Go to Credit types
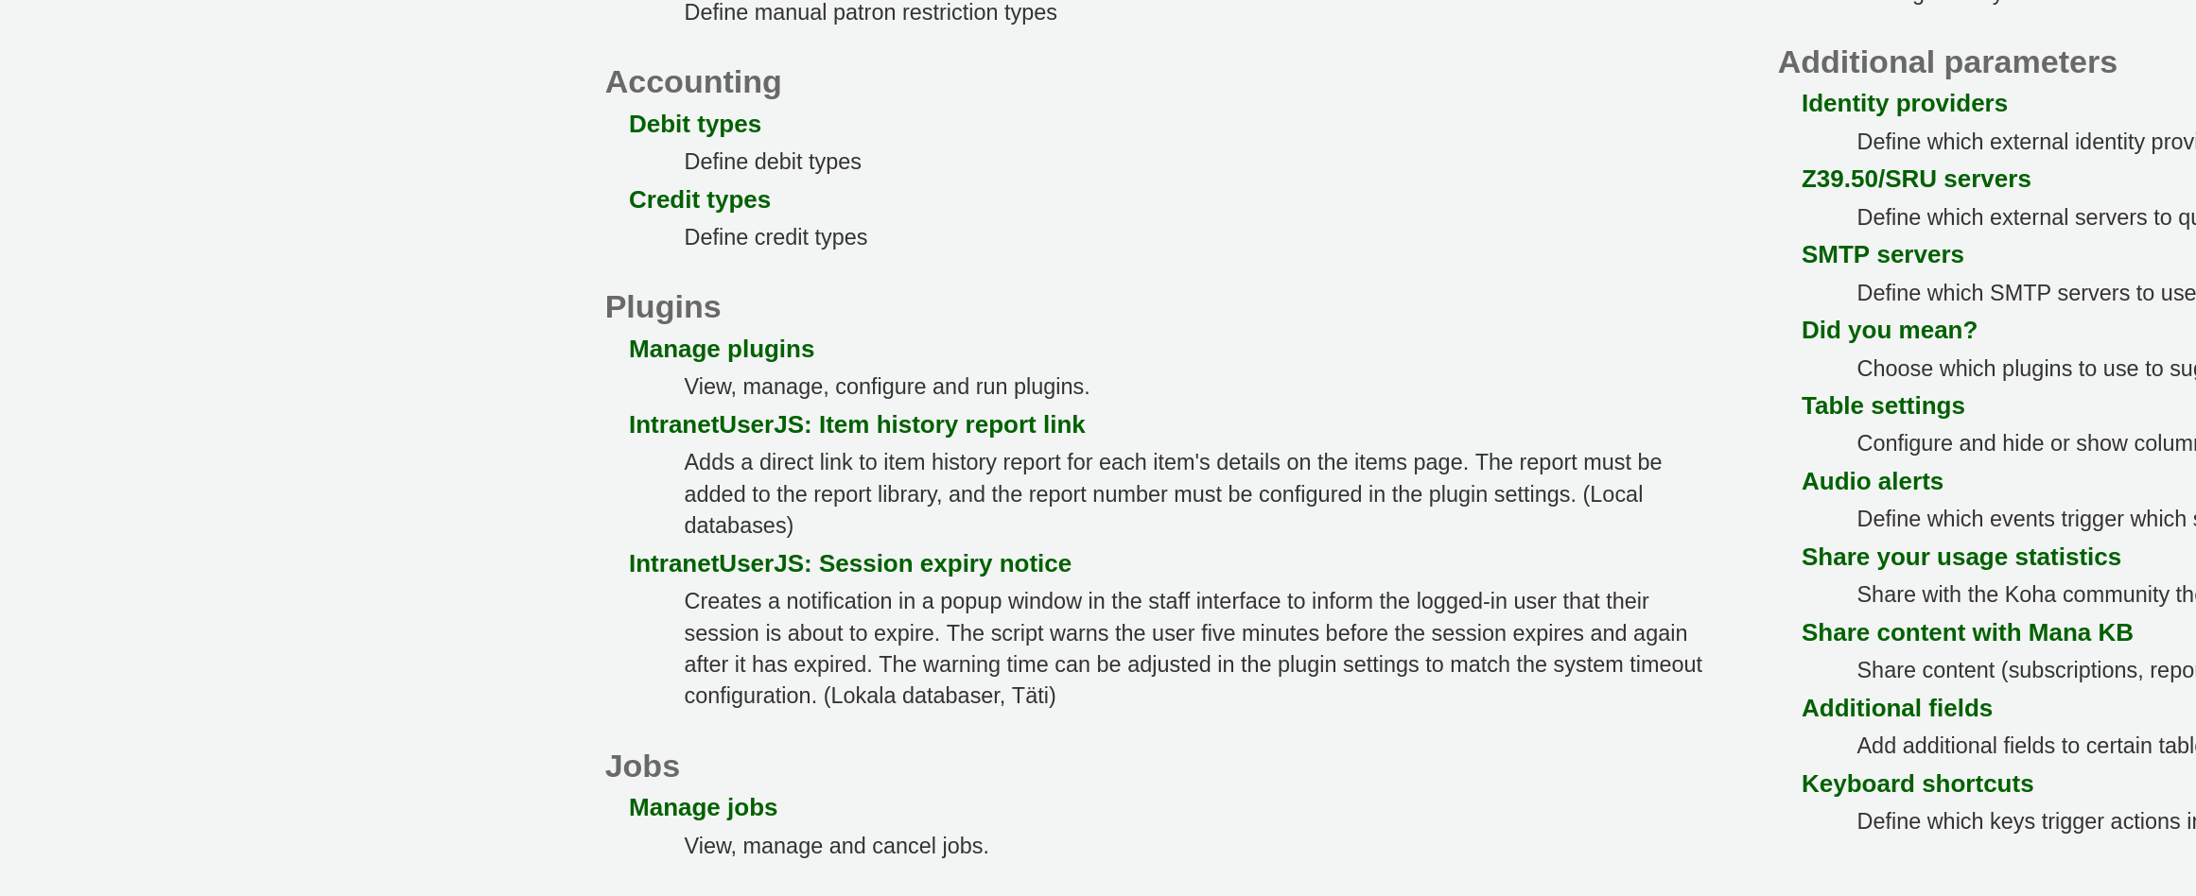This screenshot has width=2196, height=896. [699, 199]
